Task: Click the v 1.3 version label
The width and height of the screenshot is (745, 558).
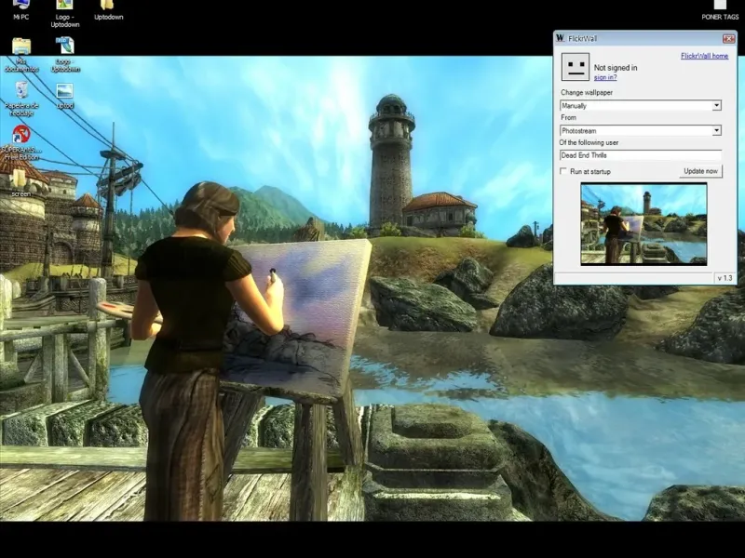Action: (x=725, y=278)
